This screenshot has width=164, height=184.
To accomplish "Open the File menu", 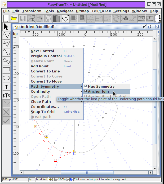I will pos(6,11).
